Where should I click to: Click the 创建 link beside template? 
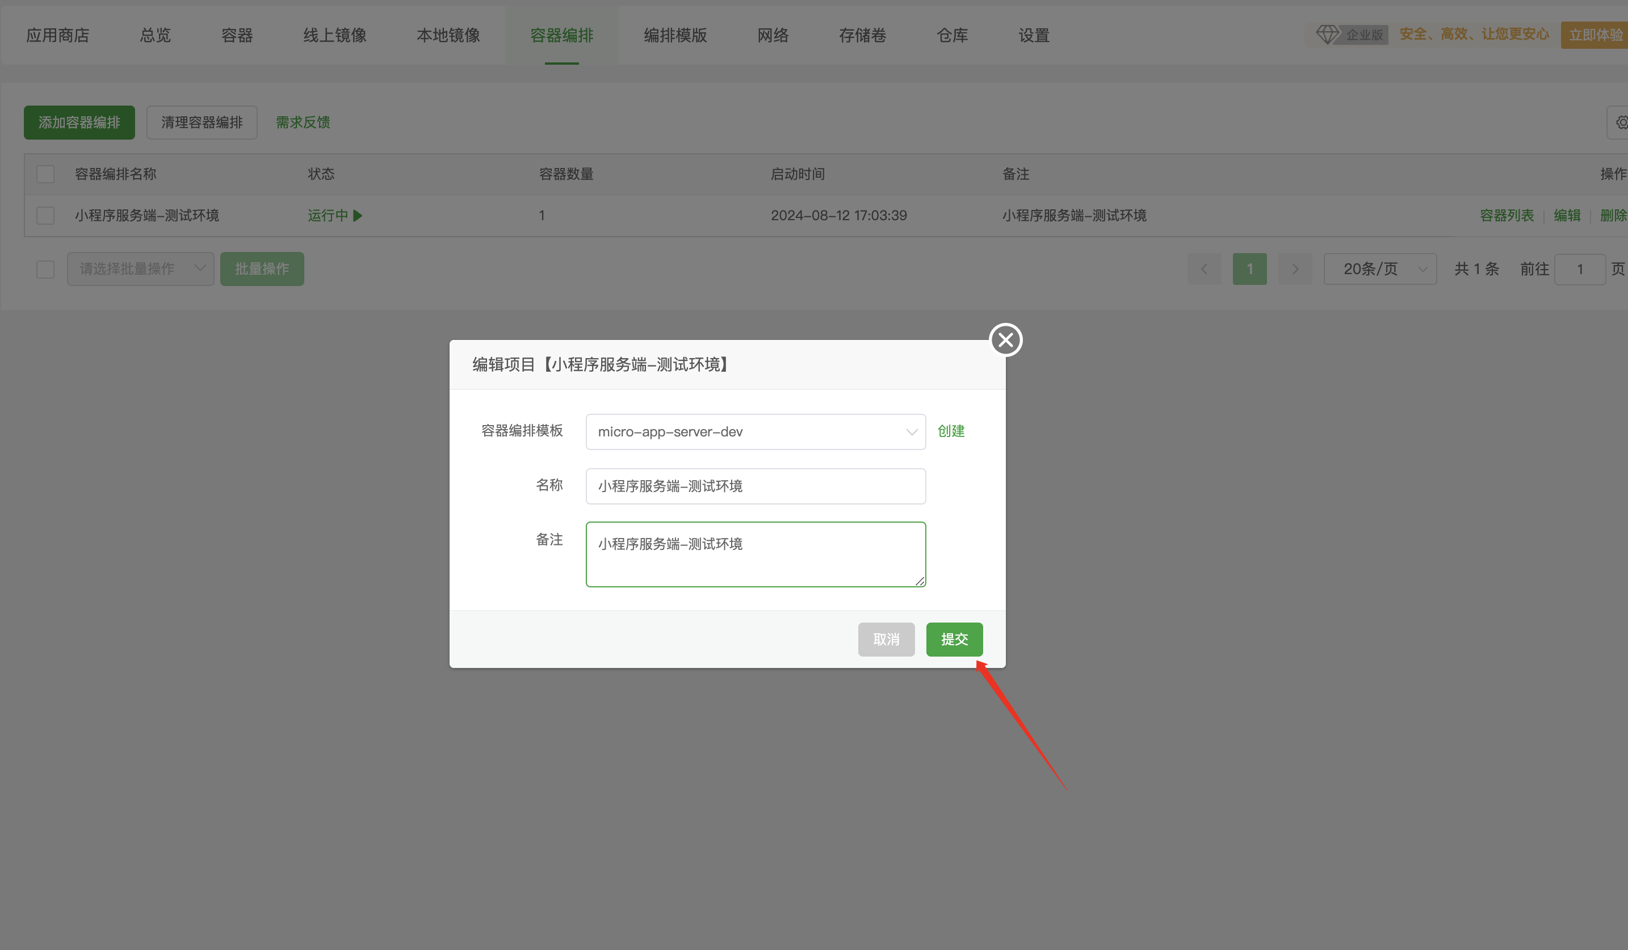(x=951, y=431)
